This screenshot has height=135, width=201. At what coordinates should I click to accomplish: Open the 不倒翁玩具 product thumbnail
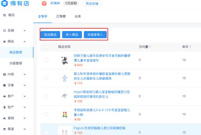click(x=65, y=114)
